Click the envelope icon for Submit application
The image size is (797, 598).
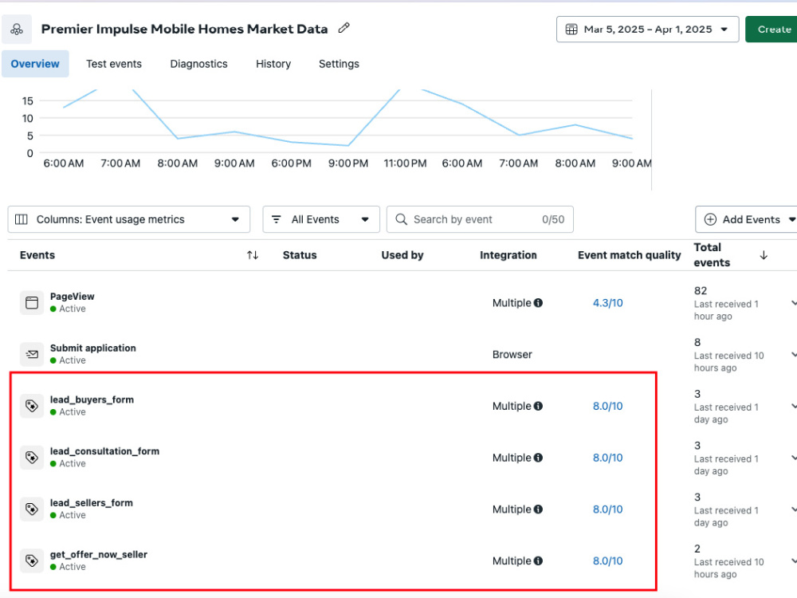click(x=32, y=355)
